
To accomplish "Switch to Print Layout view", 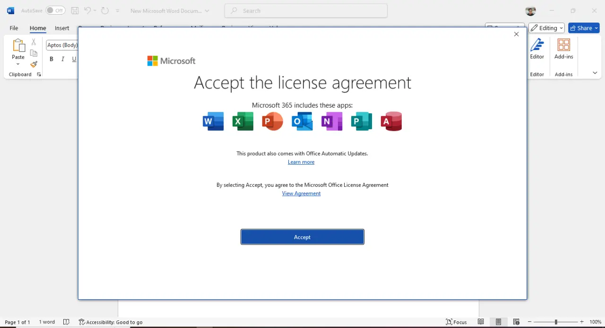I will click(499, 322).
